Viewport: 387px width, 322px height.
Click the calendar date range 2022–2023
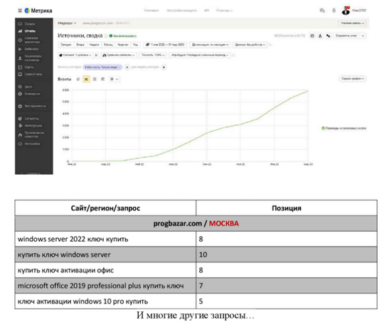165,45
